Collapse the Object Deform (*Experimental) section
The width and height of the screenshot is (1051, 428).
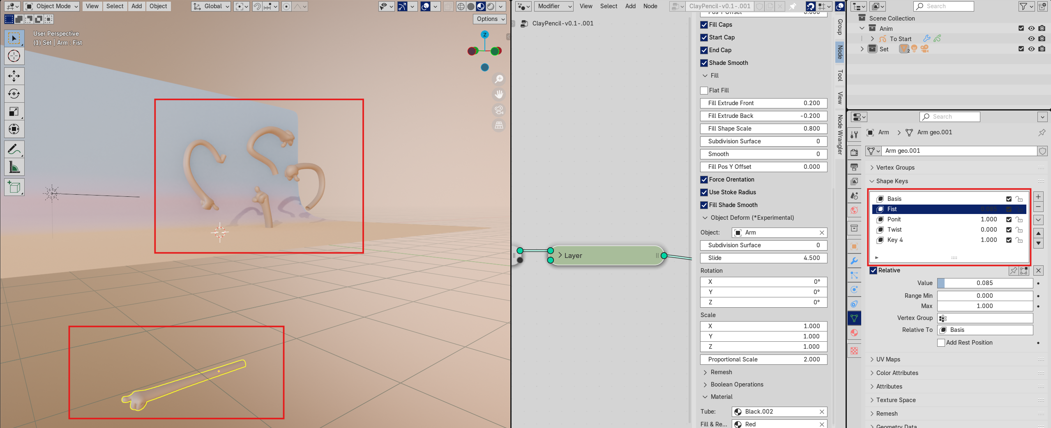(x=705, y=218)
